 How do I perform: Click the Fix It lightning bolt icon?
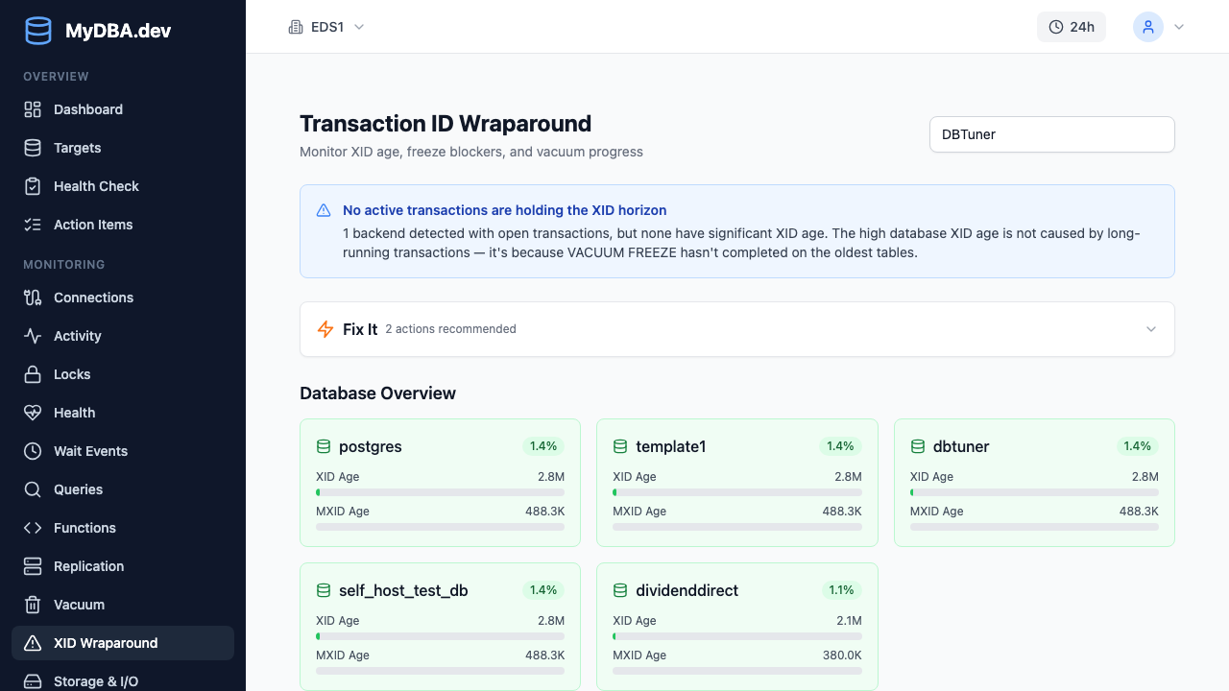pyautogui.click(x=325, y=329)
